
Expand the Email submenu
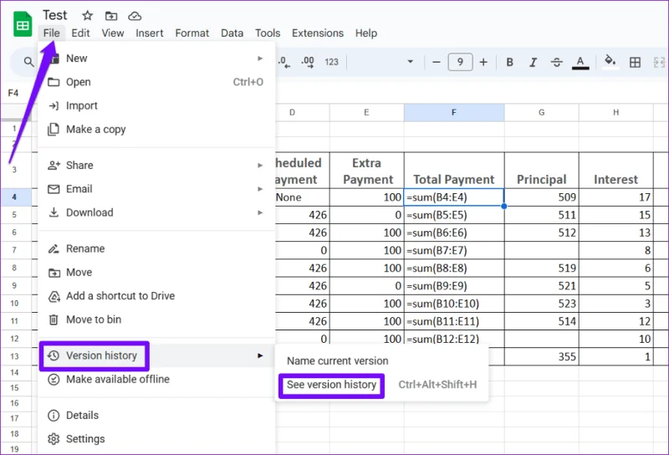point(156,189)
